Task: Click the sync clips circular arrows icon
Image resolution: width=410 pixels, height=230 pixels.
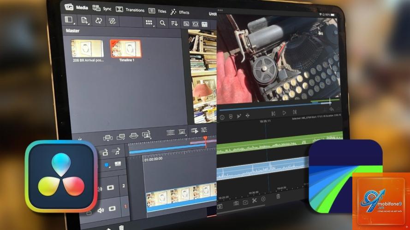Action: (99, 21)
